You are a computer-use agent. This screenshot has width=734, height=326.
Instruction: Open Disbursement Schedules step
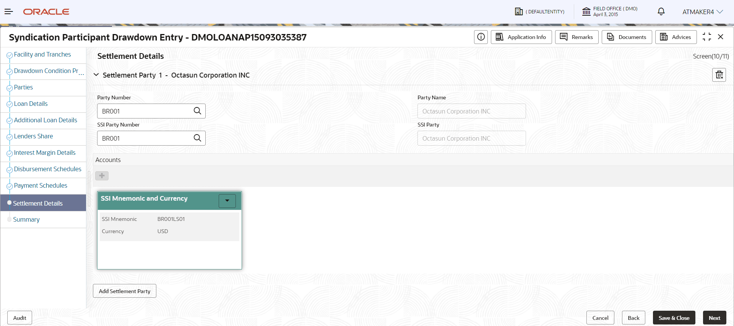(48, 169)
